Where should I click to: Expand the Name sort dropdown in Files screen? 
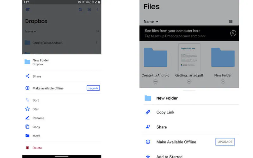(151, 21)
